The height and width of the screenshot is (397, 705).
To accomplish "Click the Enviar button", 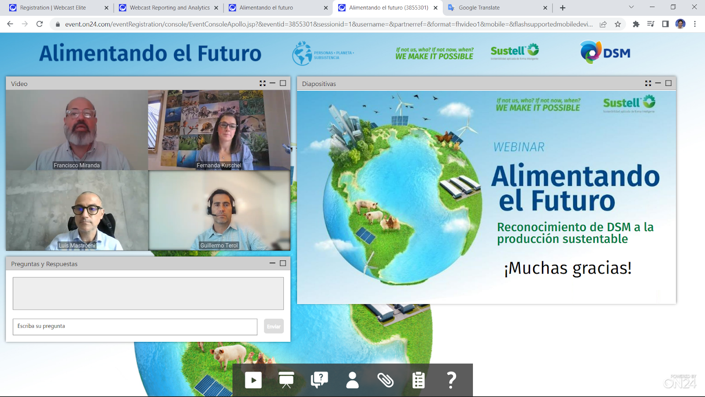I will tap(274, 326).
